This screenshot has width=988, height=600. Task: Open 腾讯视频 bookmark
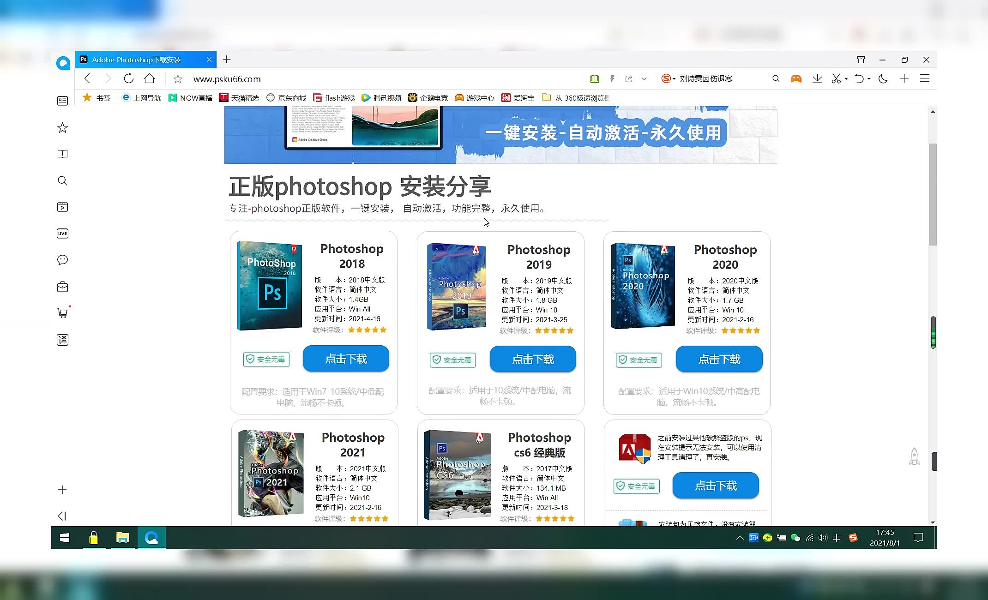click(x=381, y=98)
